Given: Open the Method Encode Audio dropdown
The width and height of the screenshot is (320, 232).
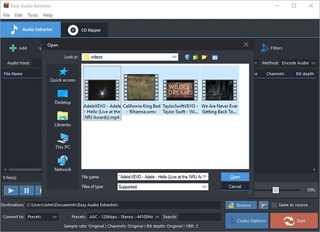Looking at the screenshot, I should point(298,63).
